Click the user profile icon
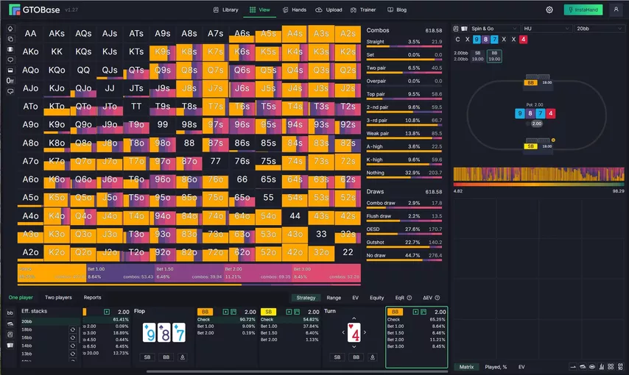The height and width of the screenshot is (375, 629). [x=616, y=10]
